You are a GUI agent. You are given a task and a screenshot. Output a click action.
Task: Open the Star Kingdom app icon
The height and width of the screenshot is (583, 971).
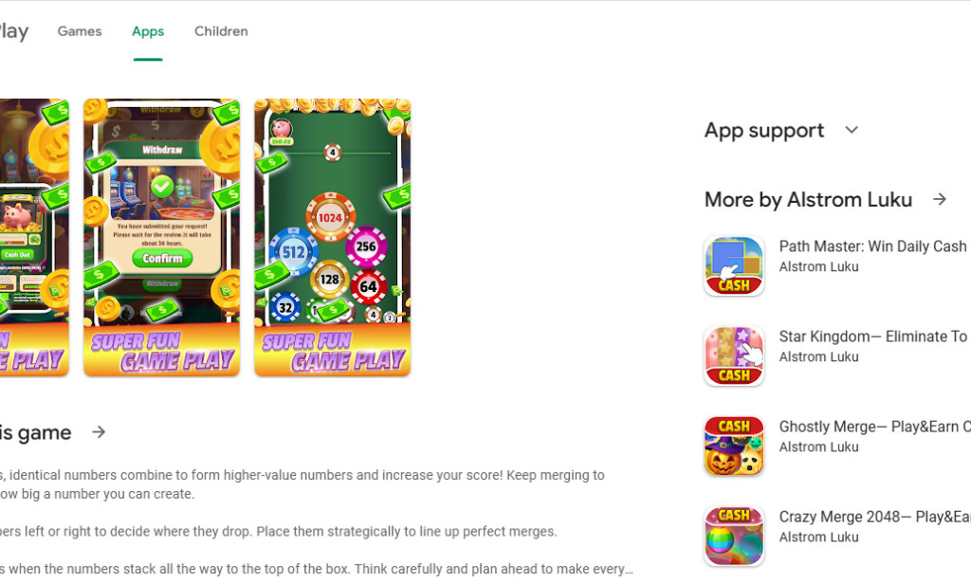tap(734, 355)
